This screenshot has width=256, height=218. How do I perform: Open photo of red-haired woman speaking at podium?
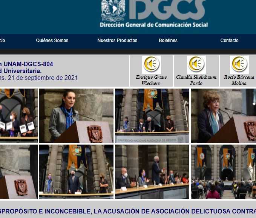pos(223,116)
